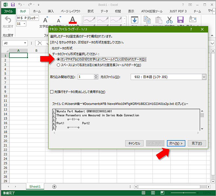Click the キャンセル button in wizard

pos(134,143)
